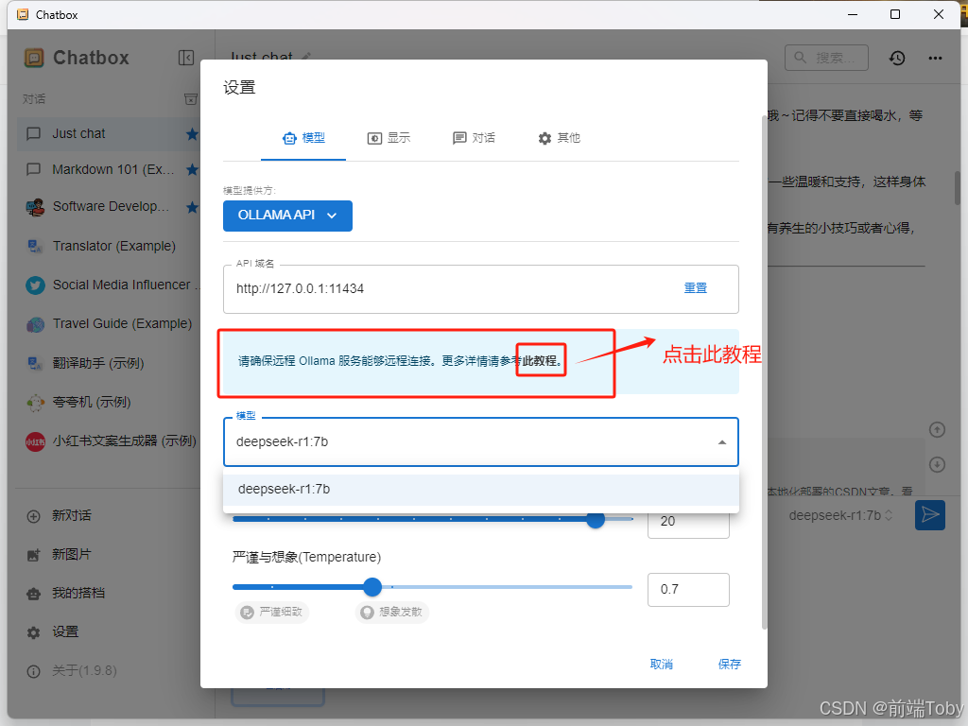The width and height of the screenshot is (968, 726).
Task: Select the 想象发散 preset chip
Action: (x=392, y=612)
